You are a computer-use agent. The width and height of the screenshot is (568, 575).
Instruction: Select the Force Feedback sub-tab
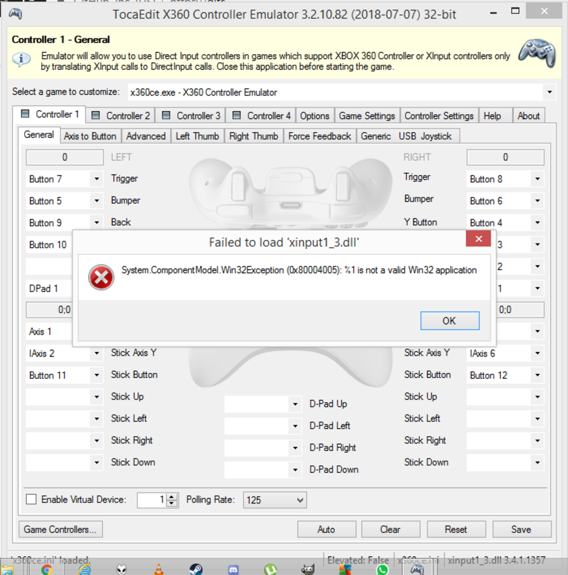coord(320,136)
